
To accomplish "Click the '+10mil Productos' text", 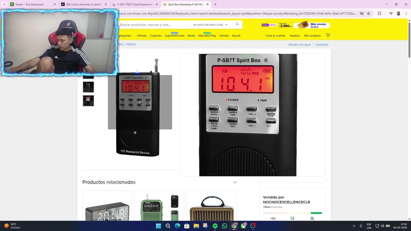I will [273, 207].
